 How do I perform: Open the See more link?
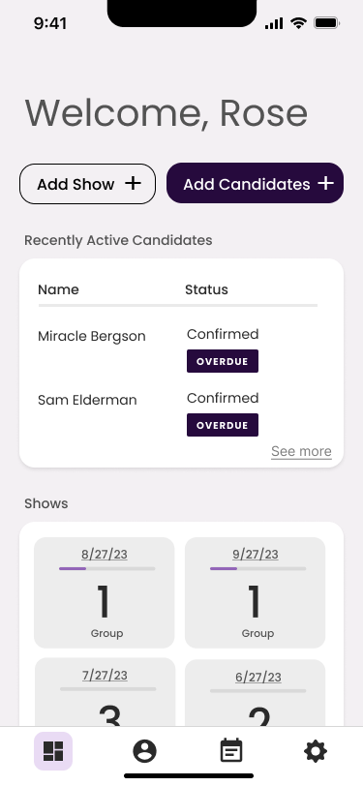(301, 451)
